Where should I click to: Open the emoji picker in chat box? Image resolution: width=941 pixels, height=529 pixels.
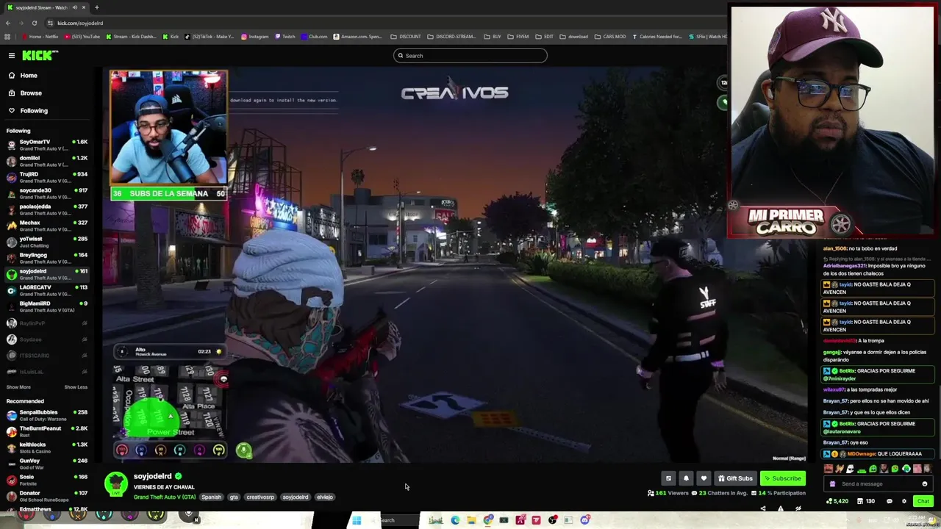(925, 484)
